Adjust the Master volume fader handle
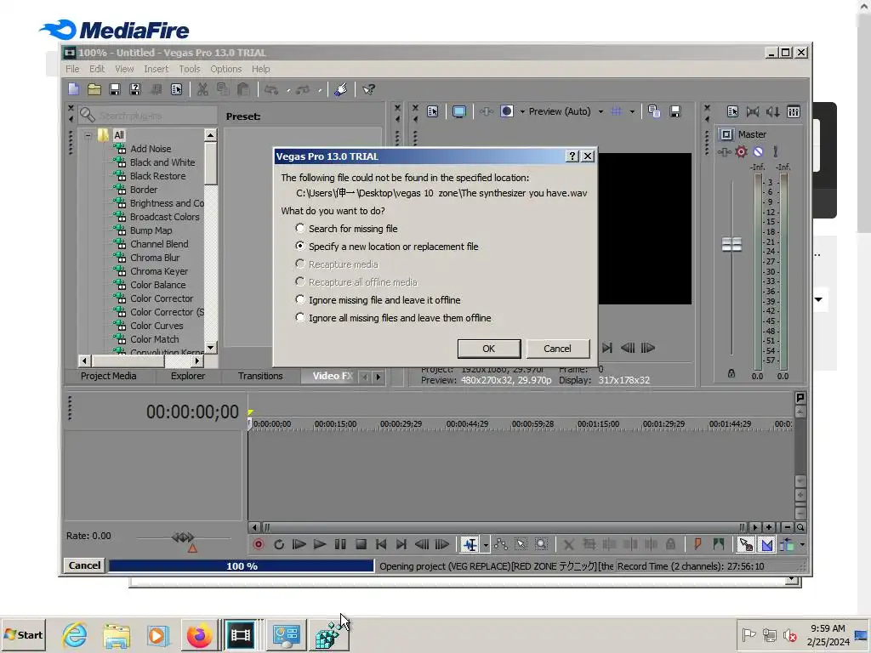Image resolution: width=871 pixels, height=653 pixels. [732, 244]
